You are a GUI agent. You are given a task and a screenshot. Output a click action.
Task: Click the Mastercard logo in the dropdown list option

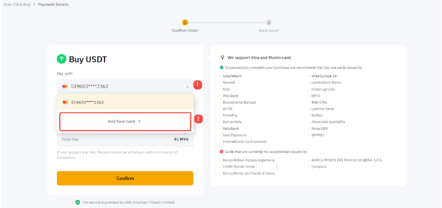(65, 102)
